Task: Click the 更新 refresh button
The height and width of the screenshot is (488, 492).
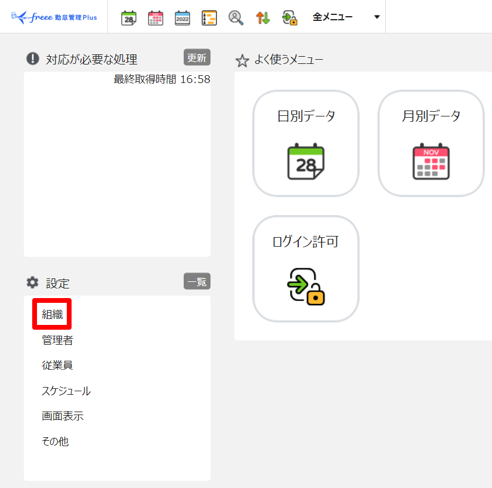Action: [197, 57]
